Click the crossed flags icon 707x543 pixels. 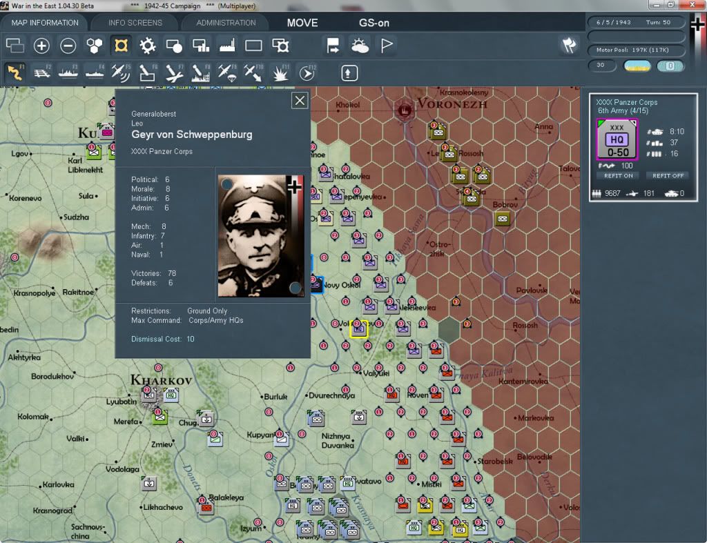click(x=569, y=45)
